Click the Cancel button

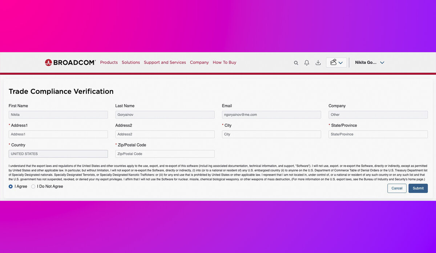(397, 188)
